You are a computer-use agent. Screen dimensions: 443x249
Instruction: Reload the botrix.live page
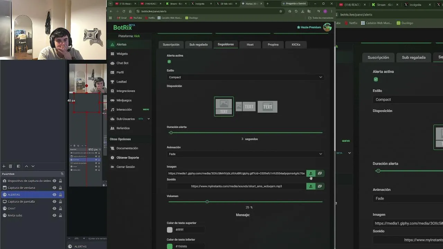(124, 11)
